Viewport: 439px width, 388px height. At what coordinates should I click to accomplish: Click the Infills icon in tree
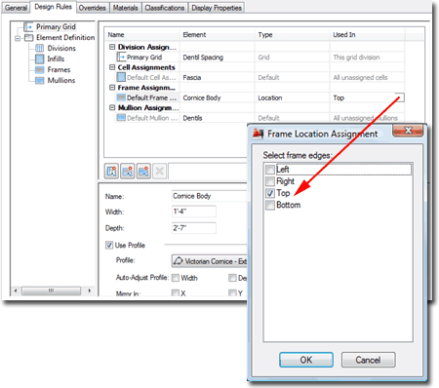point(40,59)
